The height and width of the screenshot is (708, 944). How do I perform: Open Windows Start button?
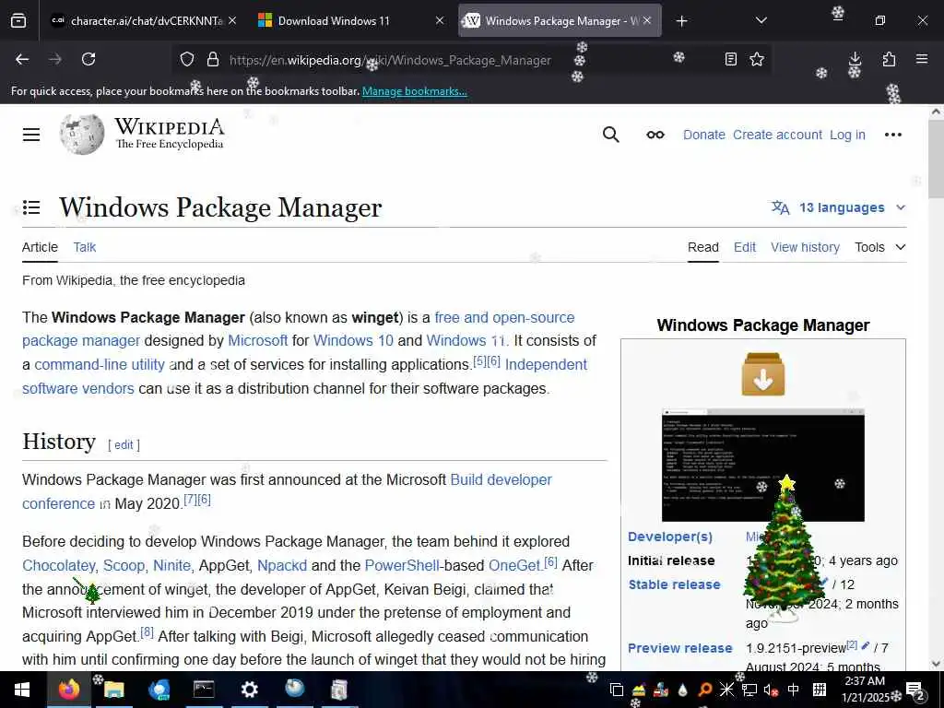[x=22, y=690]
